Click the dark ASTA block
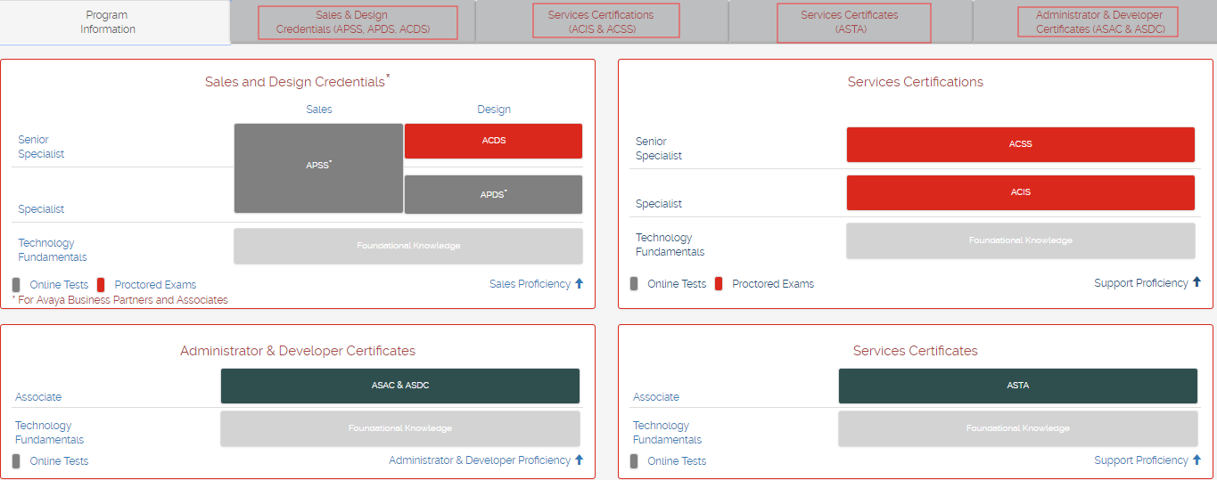The image size is (1217, 480). pyautogui.click(x=1017, y=386)
